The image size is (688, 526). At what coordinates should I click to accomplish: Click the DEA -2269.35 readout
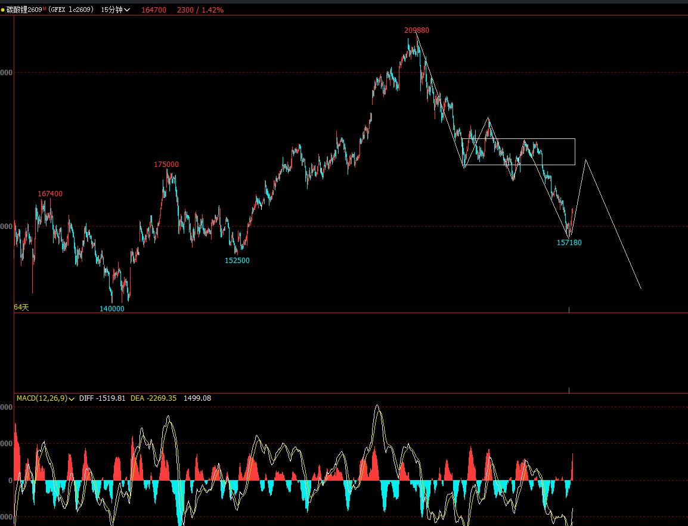click(x=154, y=398)
